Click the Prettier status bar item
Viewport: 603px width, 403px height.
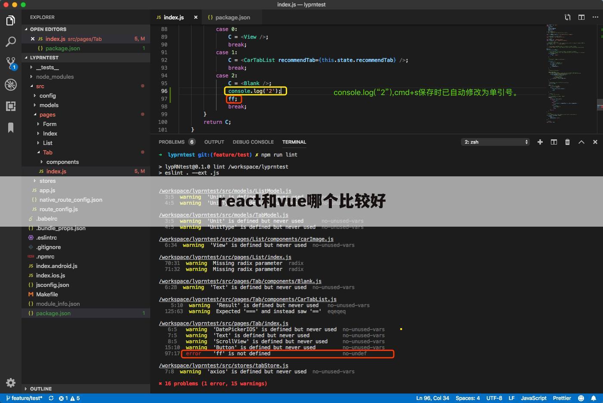562,398
